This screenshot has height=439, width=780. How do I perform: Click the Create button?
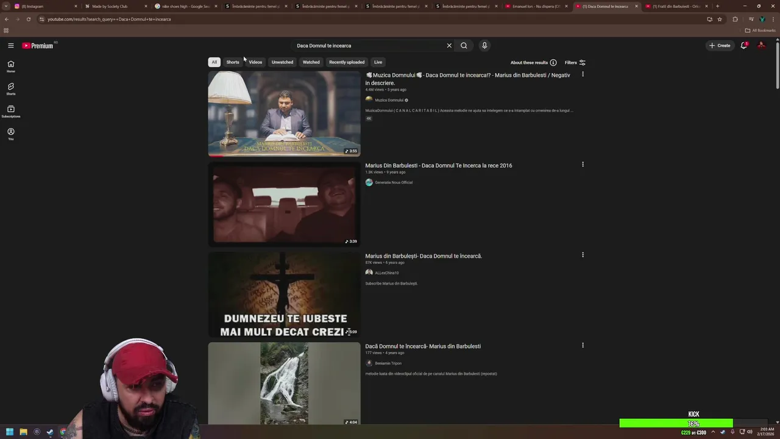pyautogui.click(x=720, y=46)
